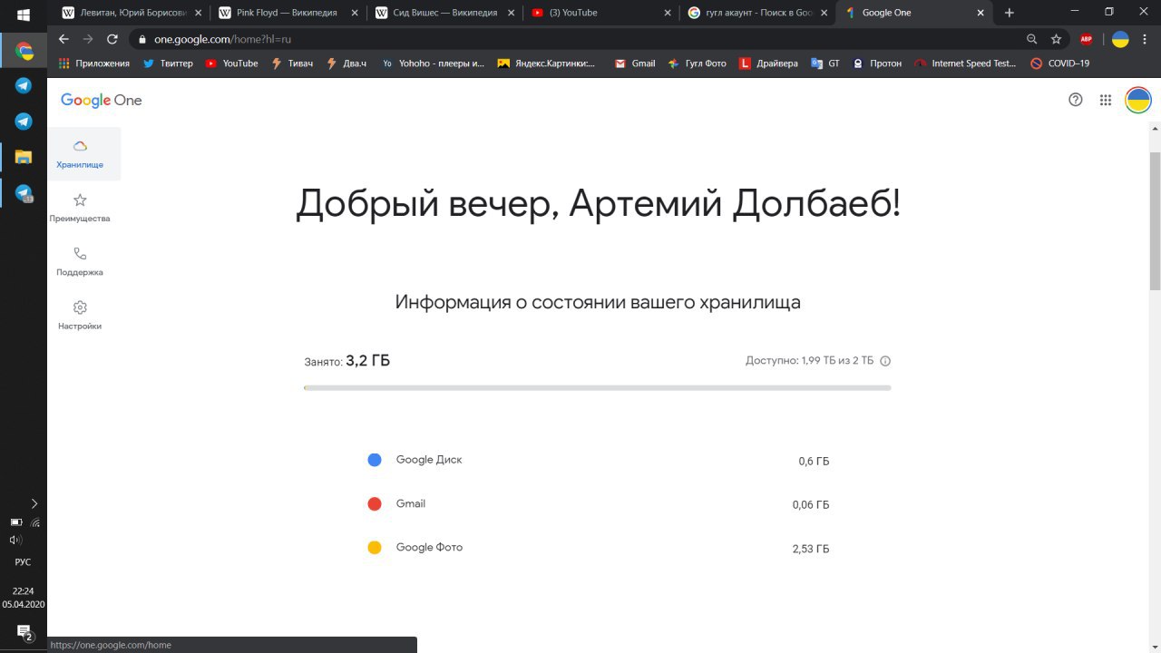Viewport: 1161px width, 653px height.
Task: Open the Преимущества star section
Action: pyautogui.click(x=80, y=208)
